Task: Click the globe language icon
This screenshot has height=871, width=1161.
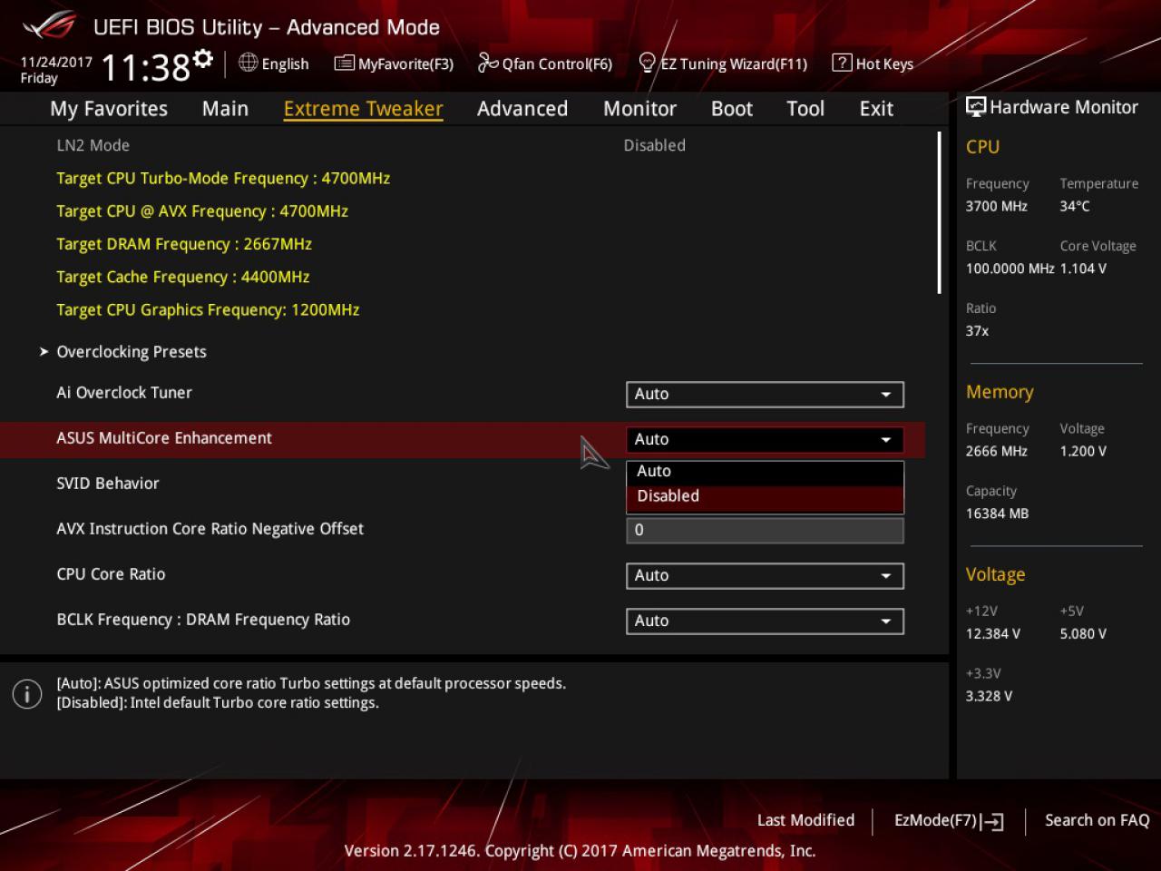Action: pyautogui.click(x=248, y=62)
